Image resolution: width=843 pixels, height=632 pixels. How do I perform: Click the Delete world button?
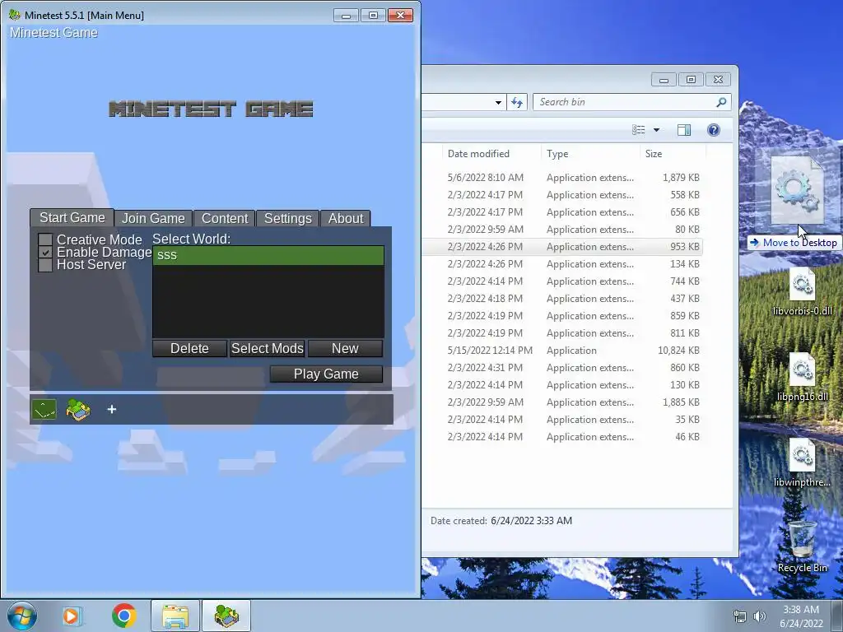point(189,348)
